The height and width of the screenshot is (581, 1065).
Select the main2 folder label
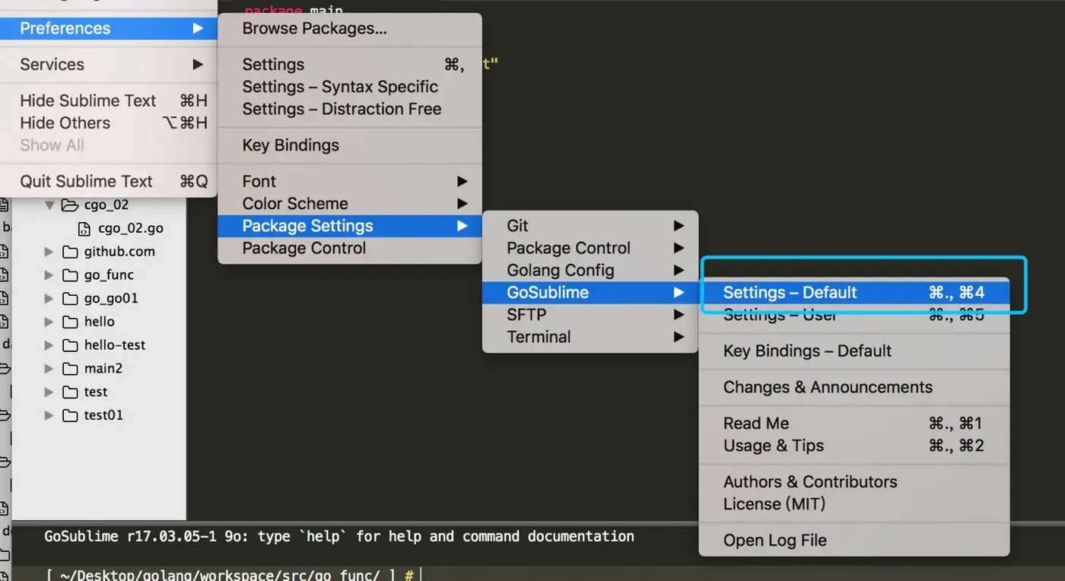103,369
